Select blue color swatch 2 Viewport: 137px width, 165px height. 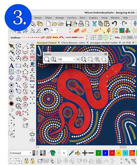[x=105, y=153]
